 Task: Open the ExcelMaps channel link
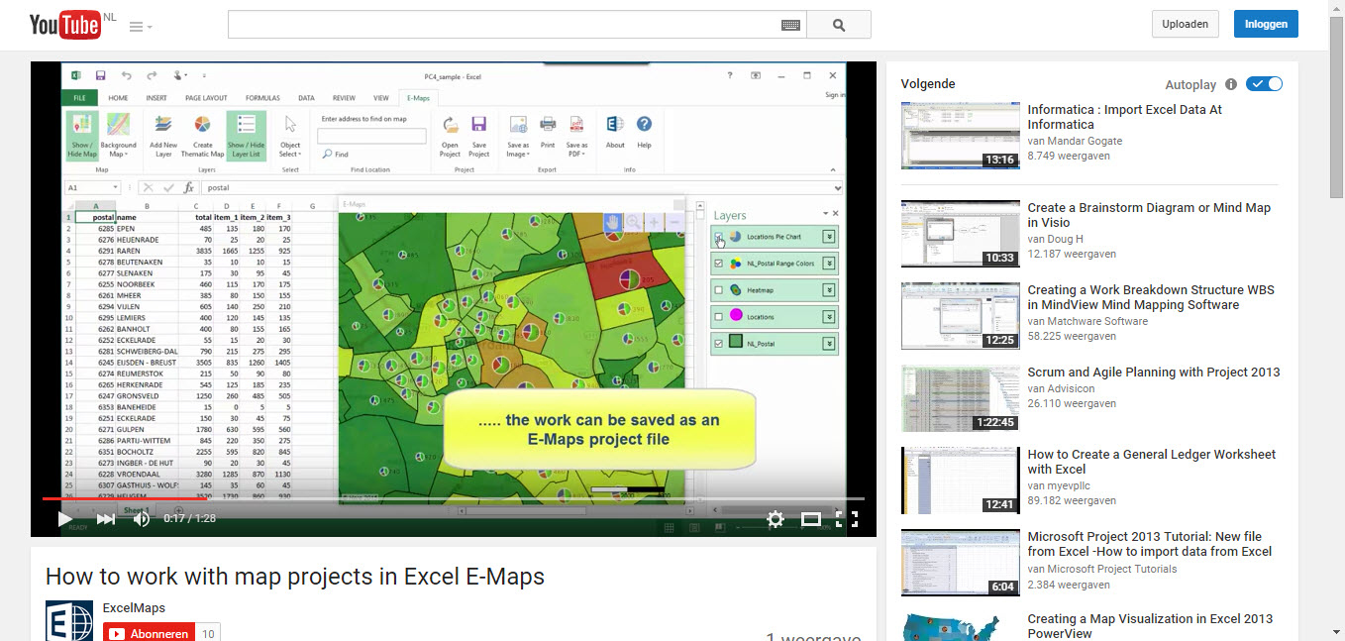pos(134,607)
